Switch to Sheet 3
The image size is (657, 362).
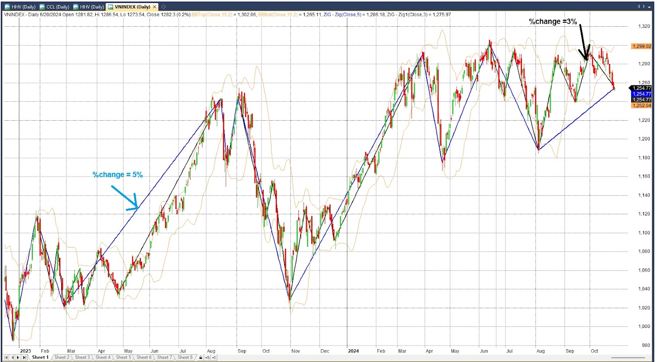pyautogui.click(x=82, y=357)
